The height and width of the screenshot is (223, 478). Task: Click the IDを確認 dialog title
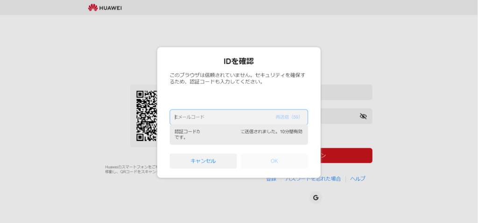239,61
